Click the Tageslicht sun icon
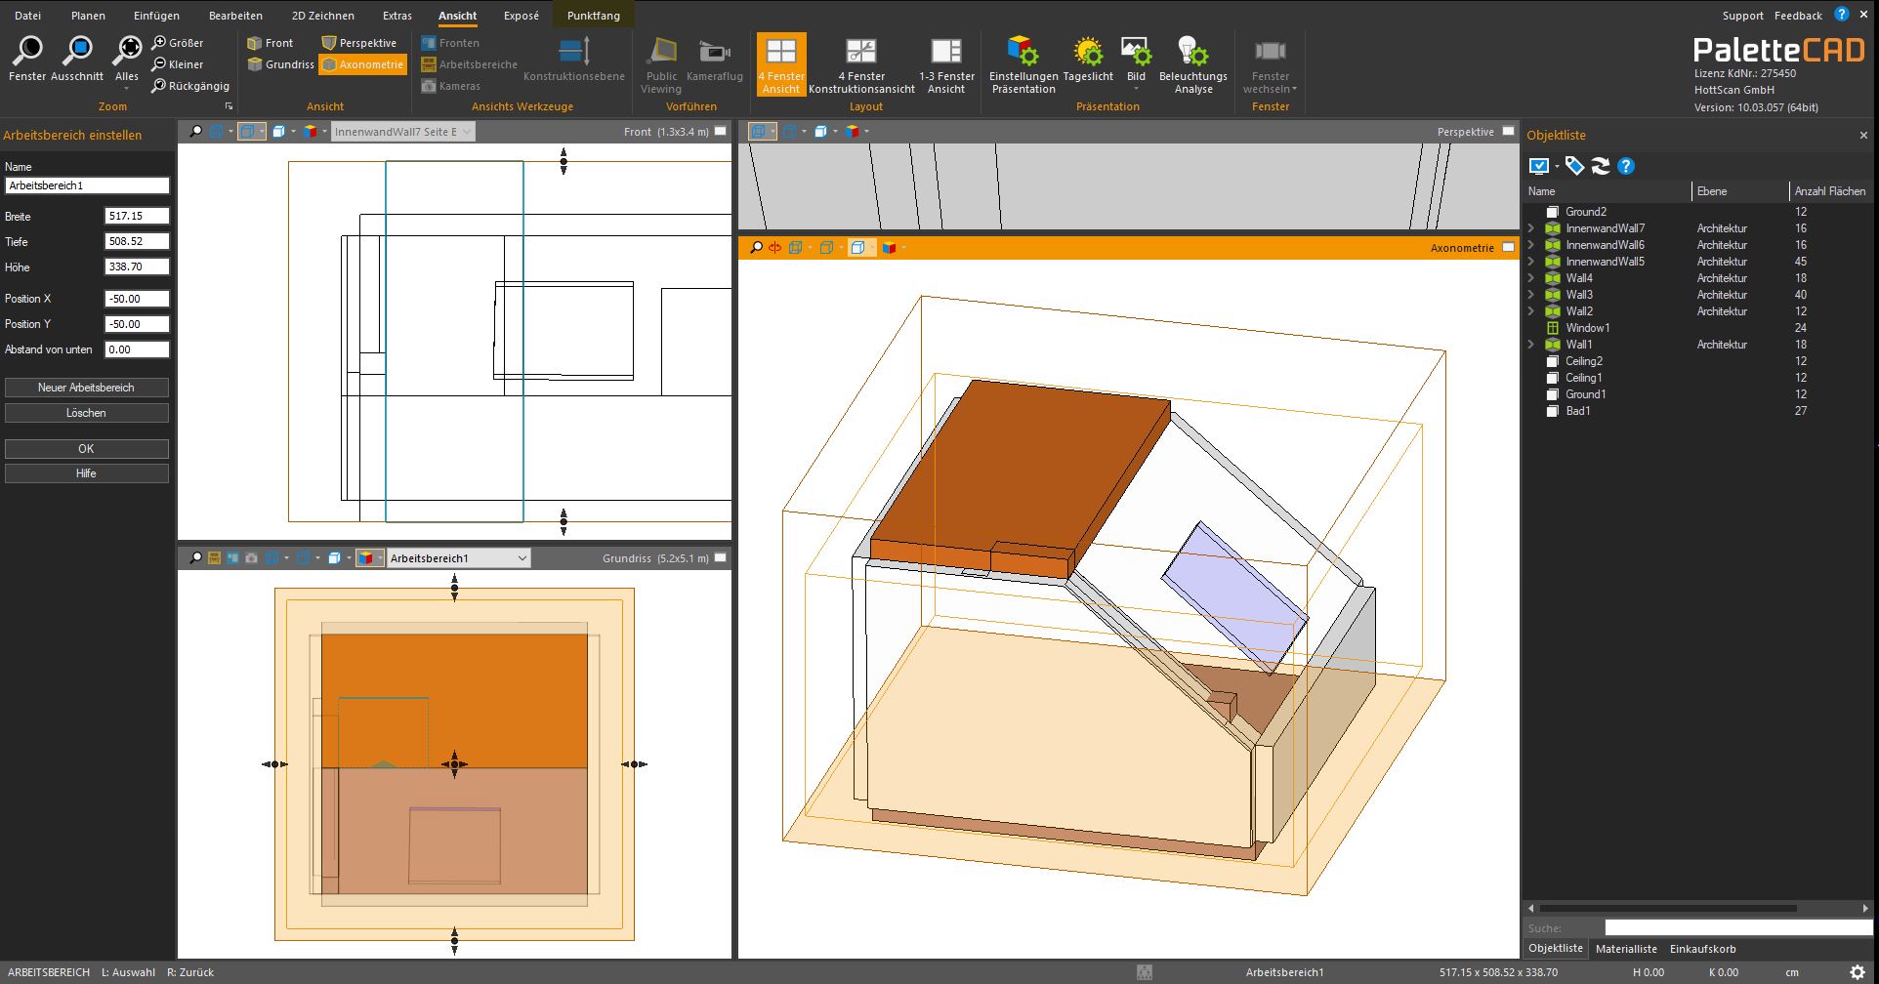Viewport: 1879px width, 984px height. (x=1087, y=52)
